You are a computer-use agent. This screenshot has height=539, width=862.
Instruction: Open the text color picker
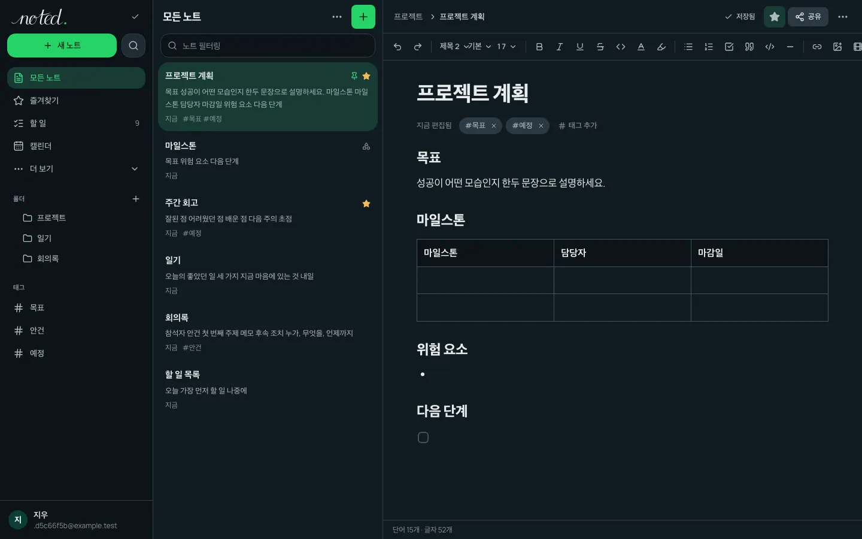coord(641,47)
